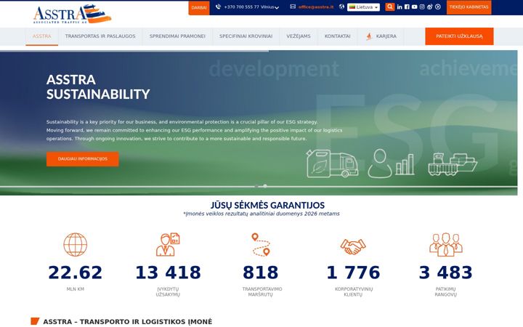Click the ASSTRA SUSTAINABILITY banner heading
This screenshot has height=327, width=523.
tap(98, 86)
